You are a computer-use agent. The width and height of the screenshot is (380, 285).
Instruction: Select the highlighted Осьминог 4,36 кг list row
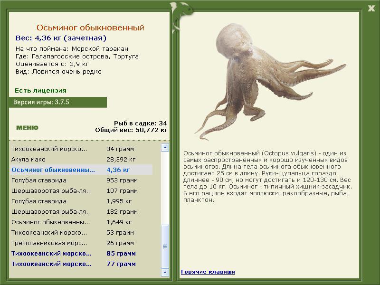point(81,170)
